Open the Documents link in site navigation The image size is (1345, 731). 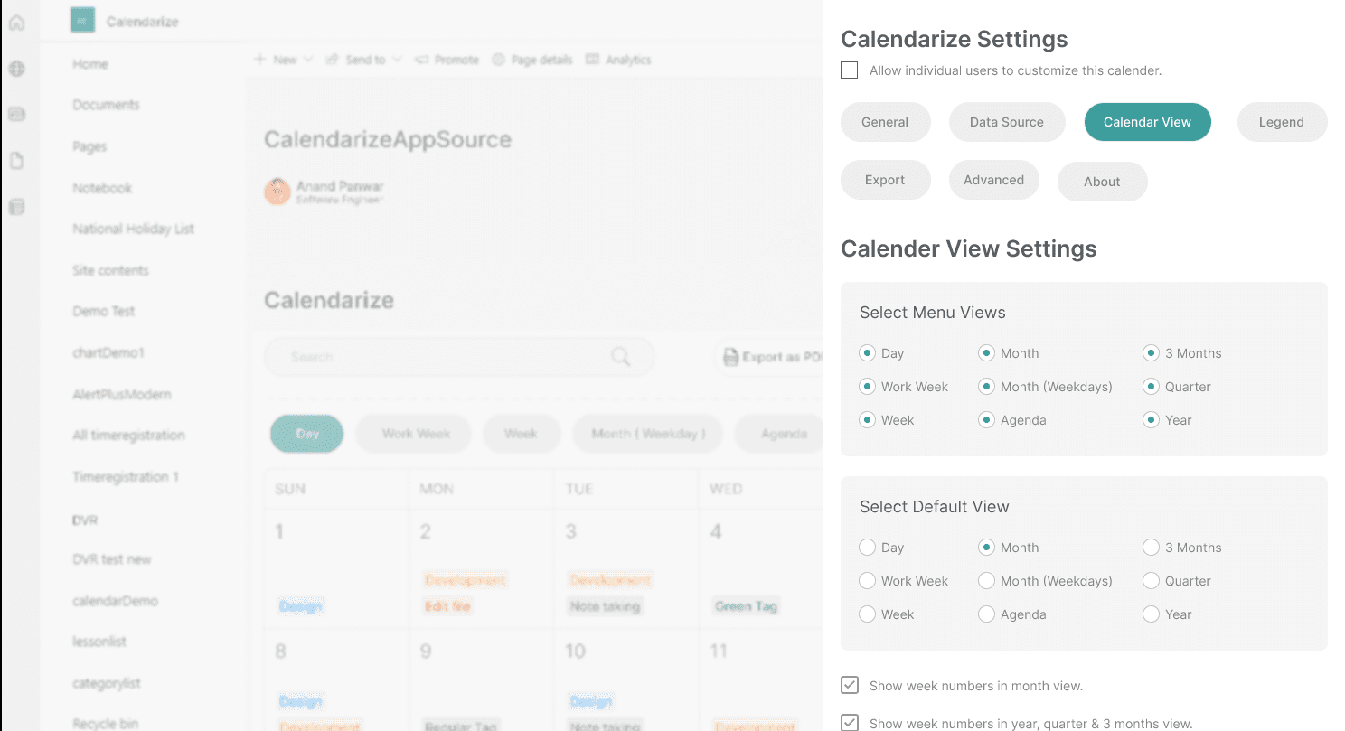click(107, 105)
